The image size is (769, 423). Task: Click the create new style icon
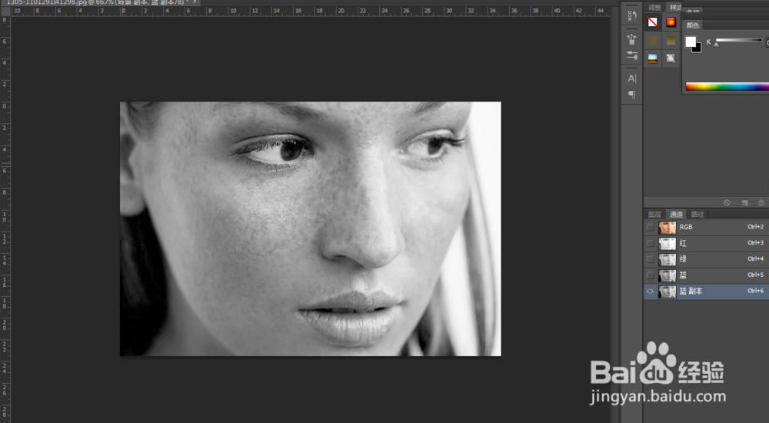pos(744,203)
